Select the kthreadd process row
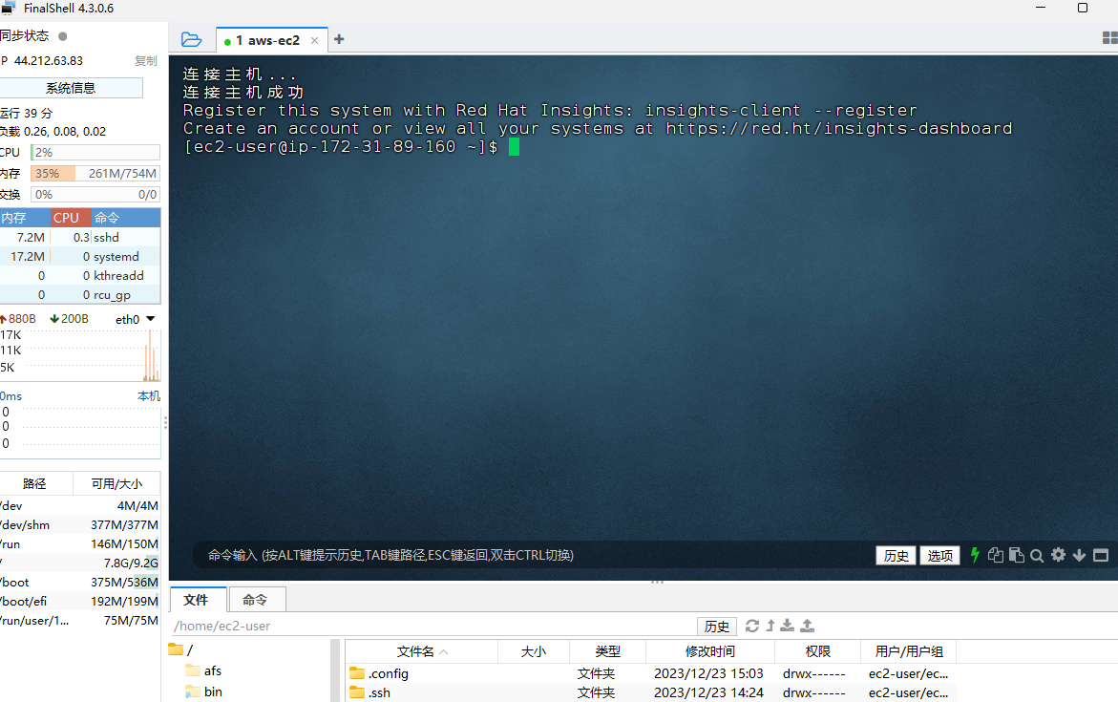 (x=80, y=275)
